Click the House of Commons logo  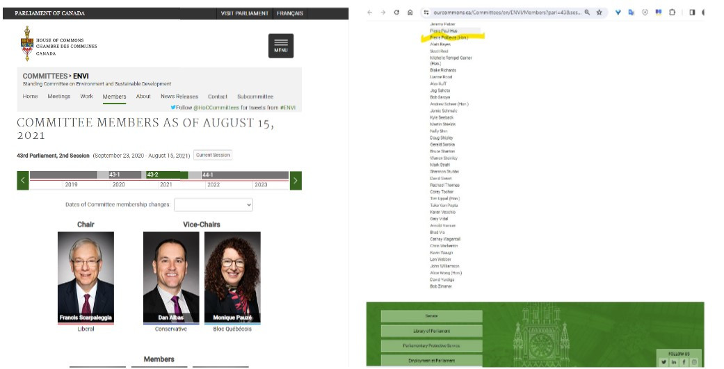[28, 44]
